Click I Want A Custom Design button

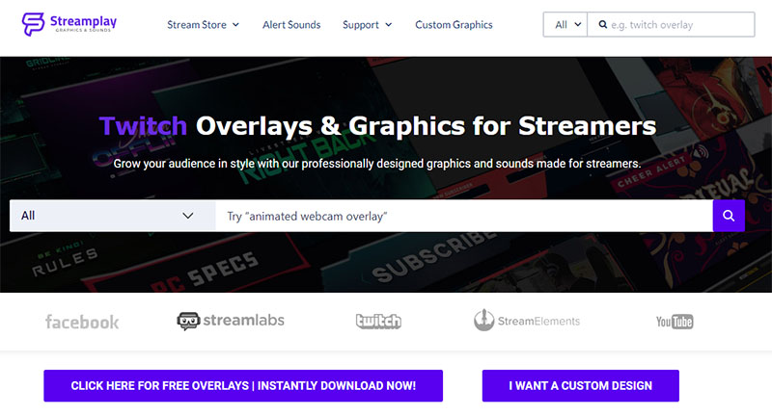pyautogui.click(x=581, y=385)
